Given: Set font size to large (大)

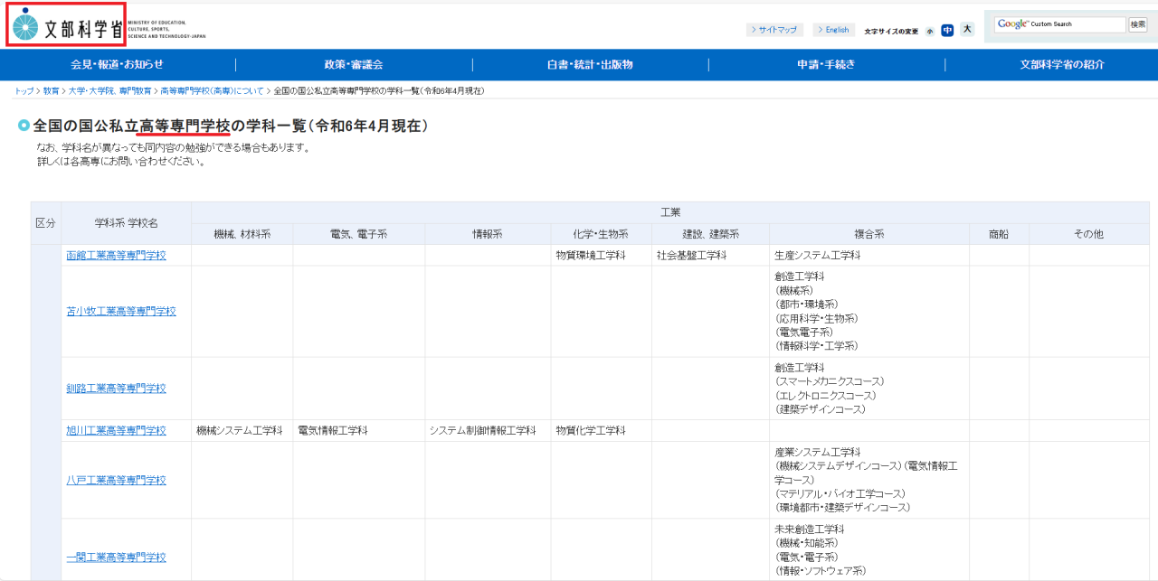Looking at the screenshot, I should [967, 30].
